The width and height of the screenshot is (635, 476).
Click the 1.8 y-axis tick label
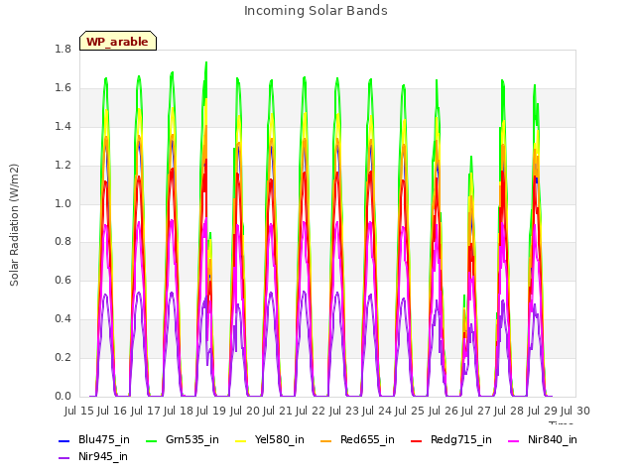click(x=63, y=50)
